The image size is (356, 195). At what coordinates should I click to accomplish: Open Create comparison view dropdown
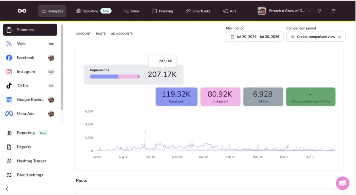[316, 37]
